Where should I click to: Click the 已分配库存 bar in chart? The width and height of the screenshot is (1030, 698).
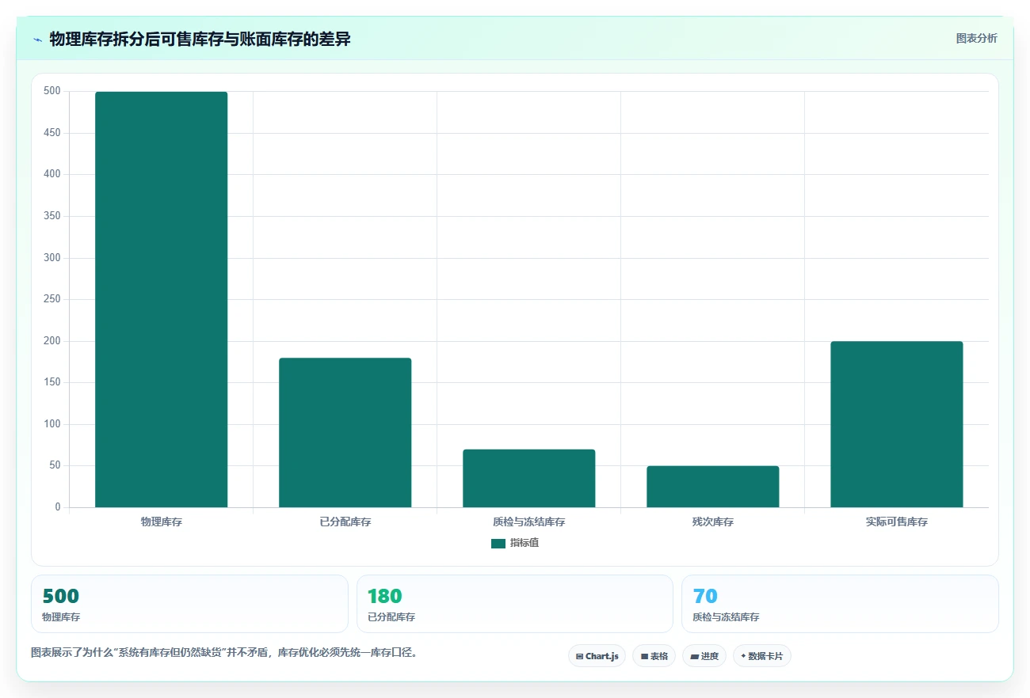(345, 433)
